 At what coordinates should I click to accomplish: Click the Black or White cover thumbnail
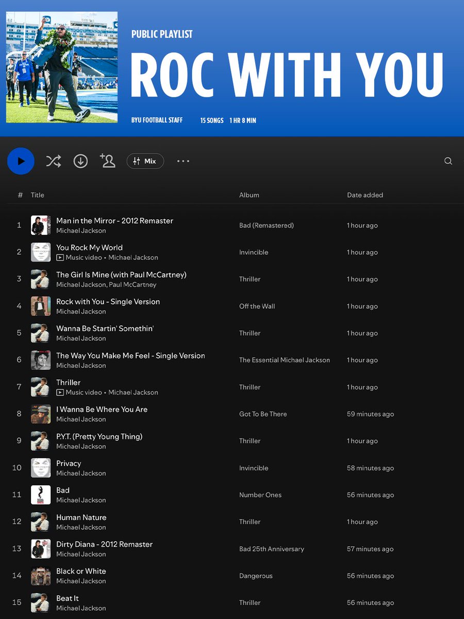coord(41,576)
